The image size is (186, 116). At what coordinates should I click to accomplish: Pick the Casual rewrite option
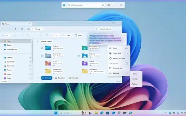(136, 74)
